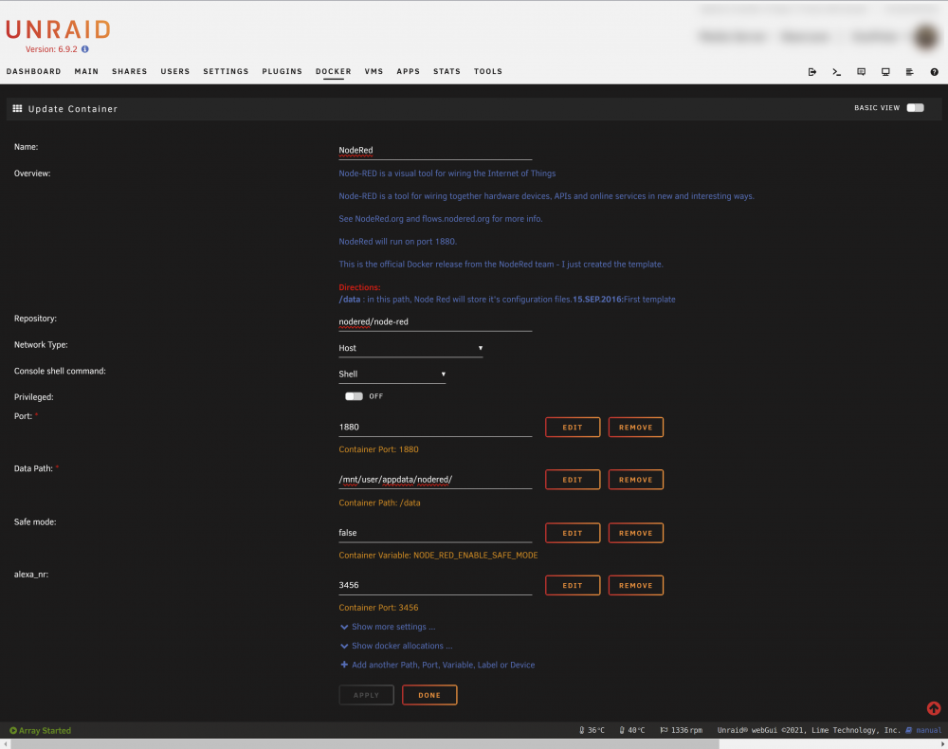
Task: Click Edit for the alexa_nr row
Action: coord(573,586)
